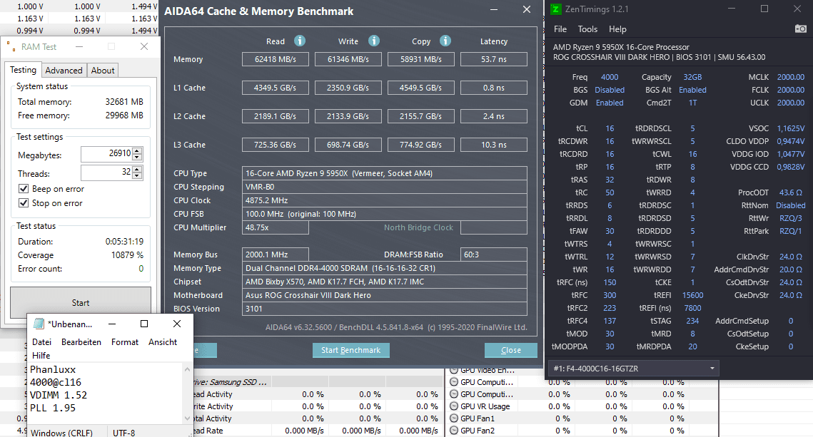Click the tREFI value 15600

[x=692, y=295]
